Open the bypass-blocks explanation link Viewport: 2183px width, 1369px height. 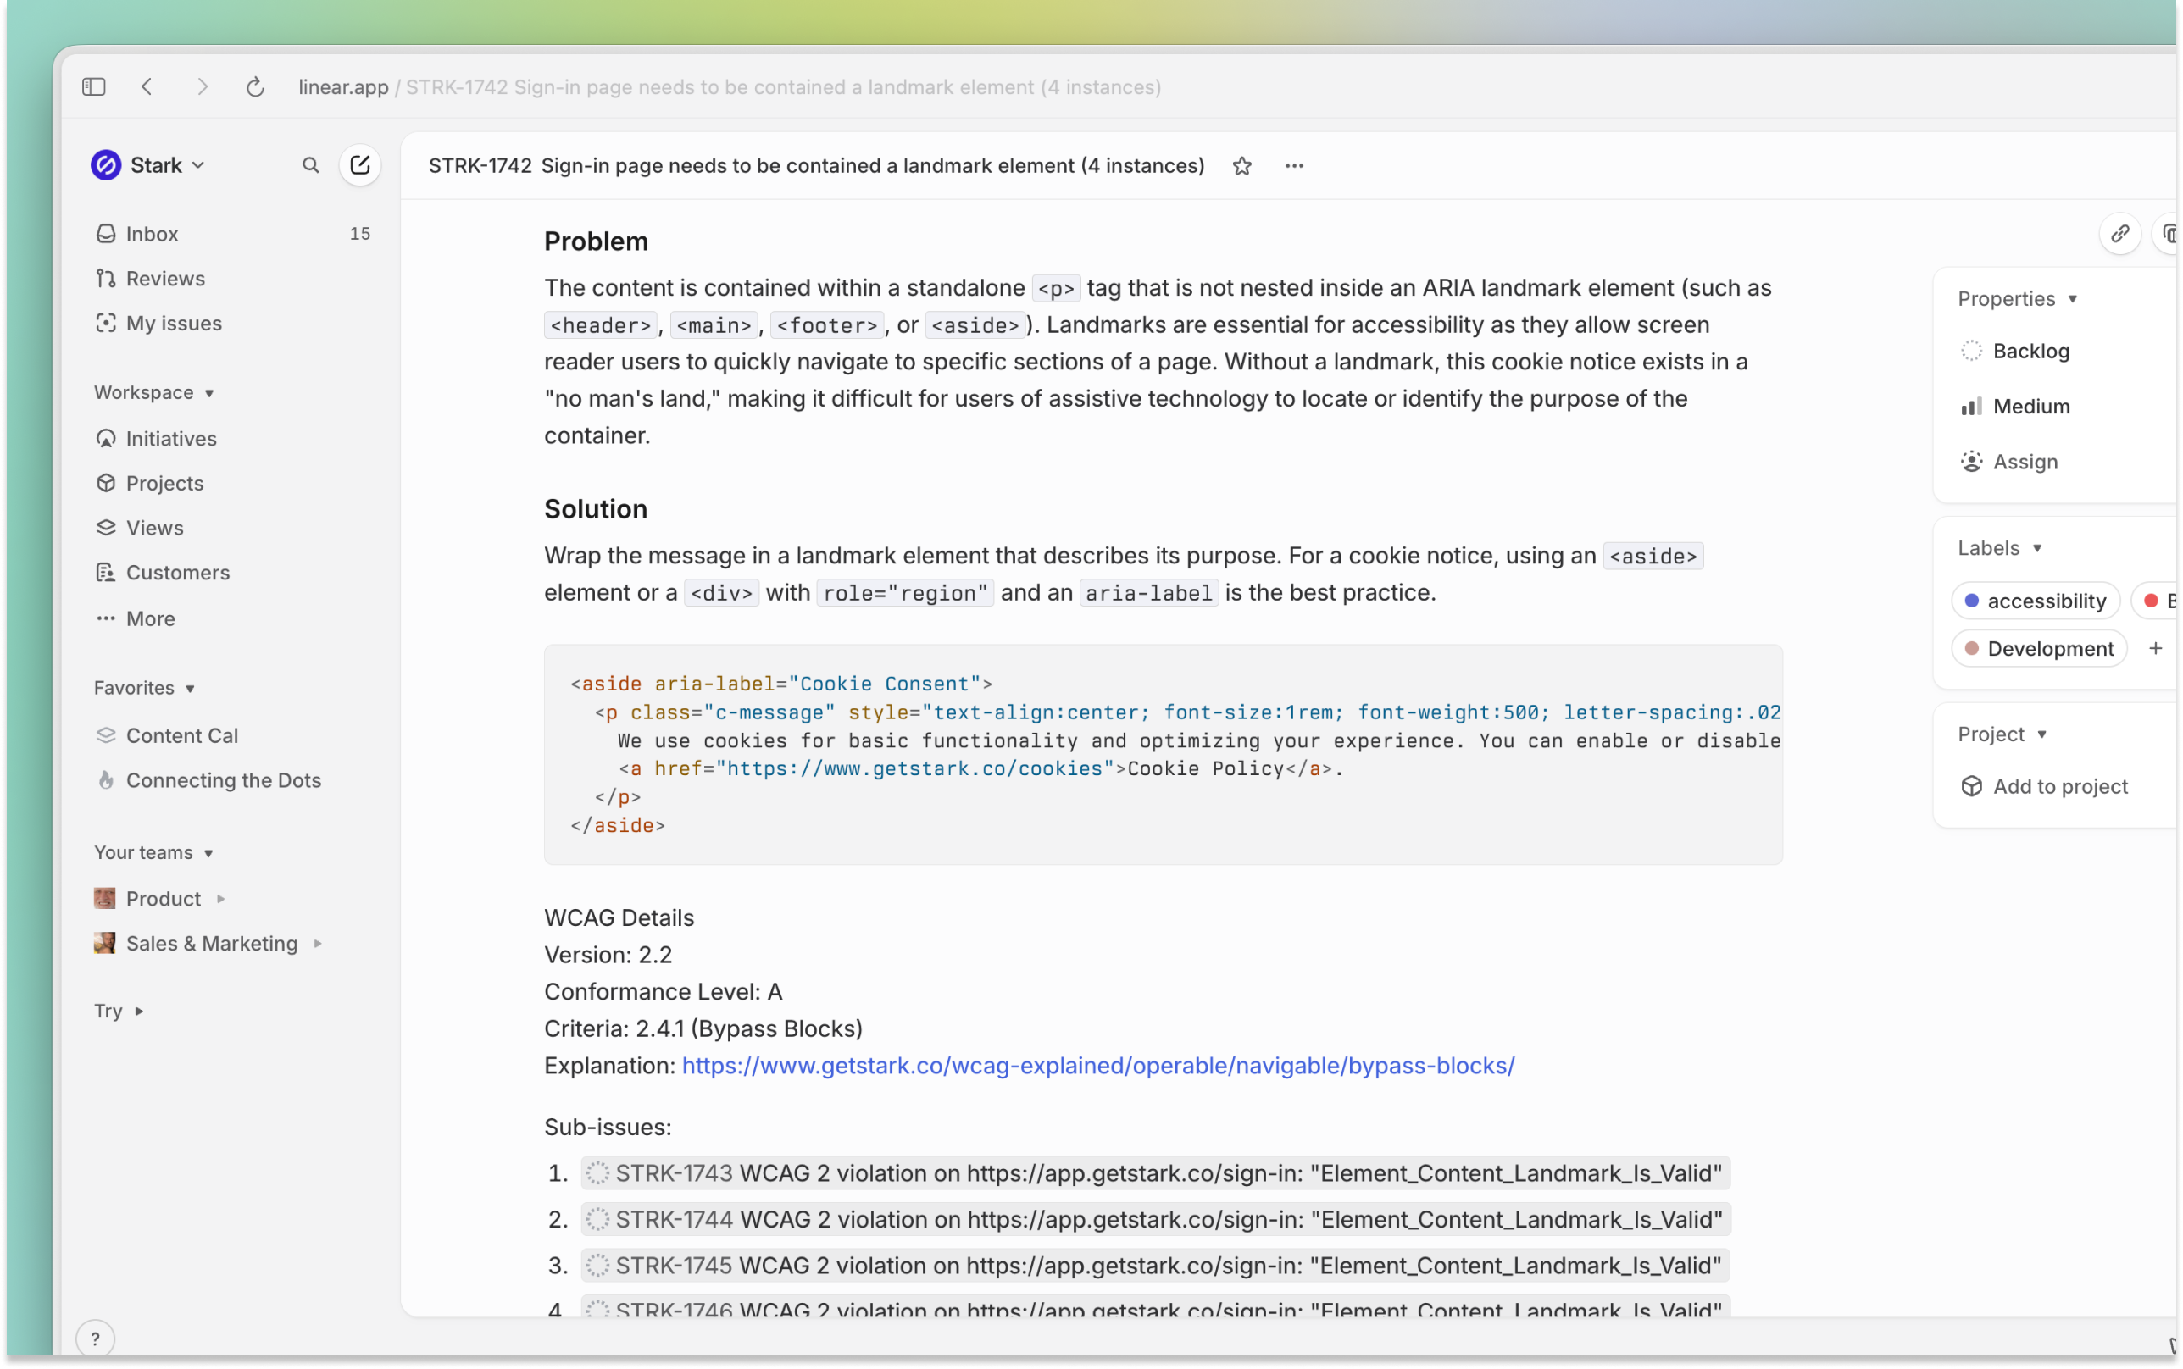pyautogui.click(x=1098, y=1067)
